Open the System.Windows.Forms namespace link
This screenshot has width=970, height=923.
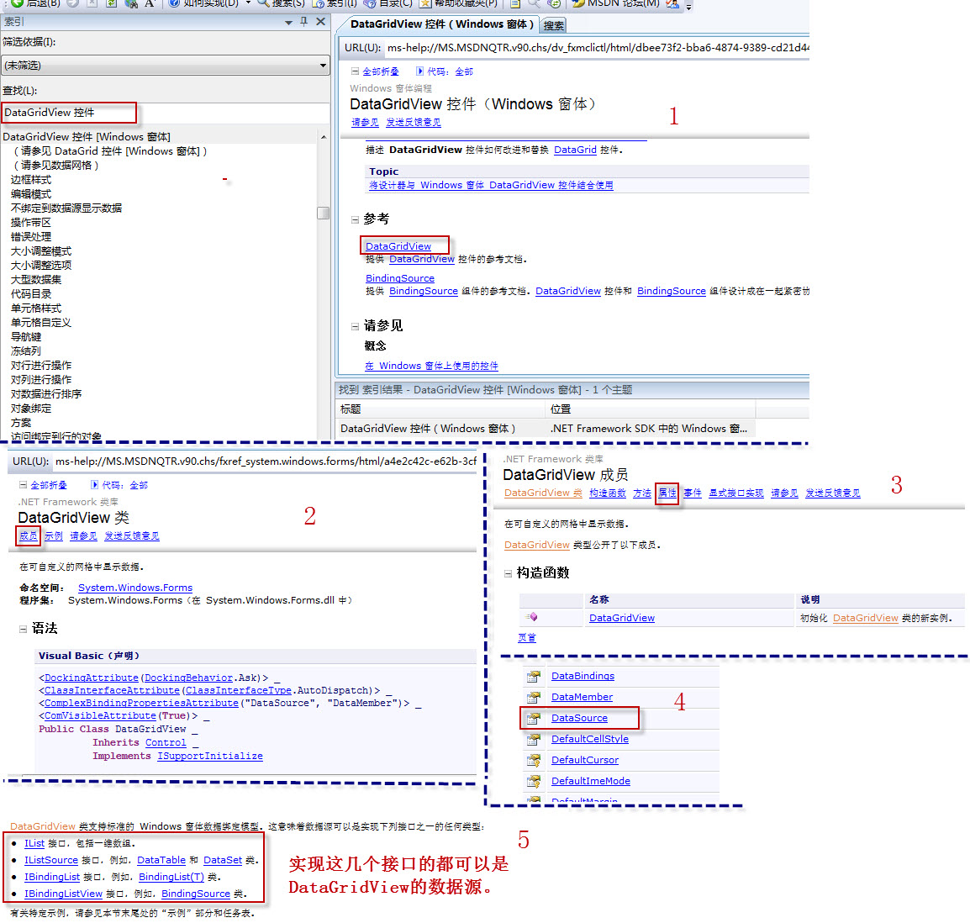pyautogui.click(x=134, y=588)
